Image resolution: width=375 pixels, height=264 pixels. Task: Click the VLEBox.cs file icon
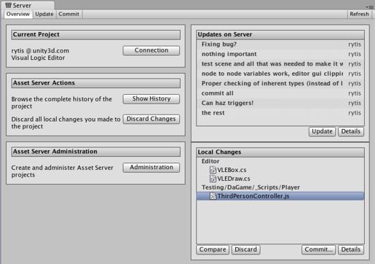pos(212,170)
